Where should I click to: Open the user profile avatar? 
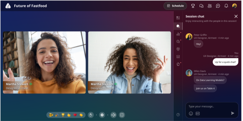click(234, 6)
